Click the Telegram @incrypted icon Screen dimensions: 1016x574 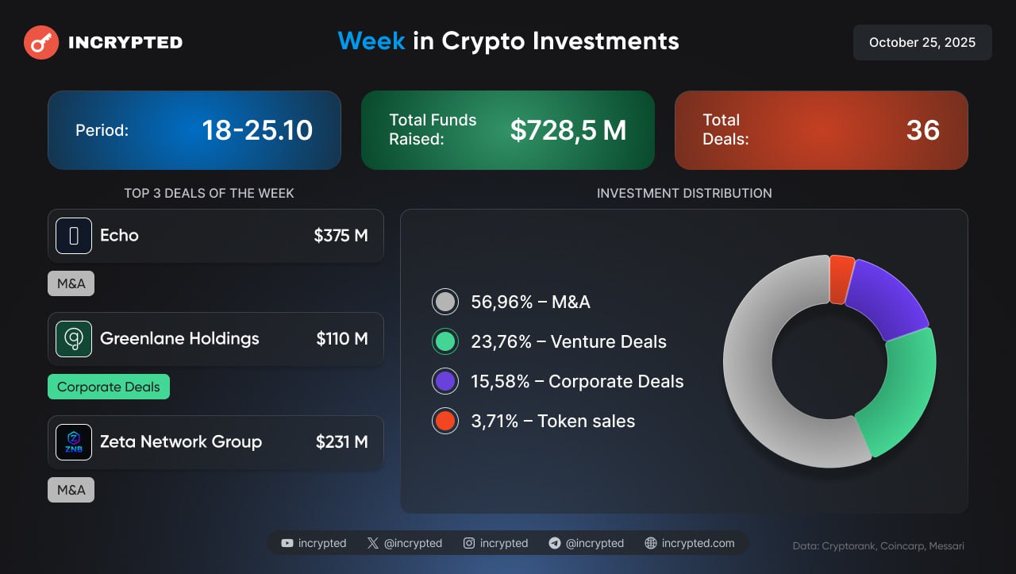click(555, 543)
